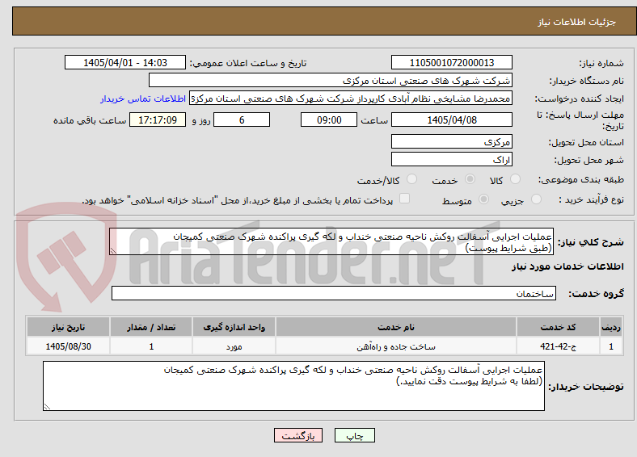637x457 pixels.
Task: Click the اطلاعات خدمات مورد نیاز heading
Action: point(567,266)
